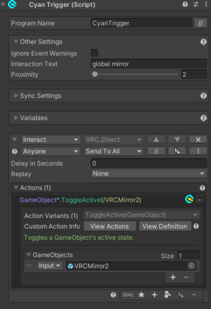Open object picker for VRCMirror2 field

[192, 266]
